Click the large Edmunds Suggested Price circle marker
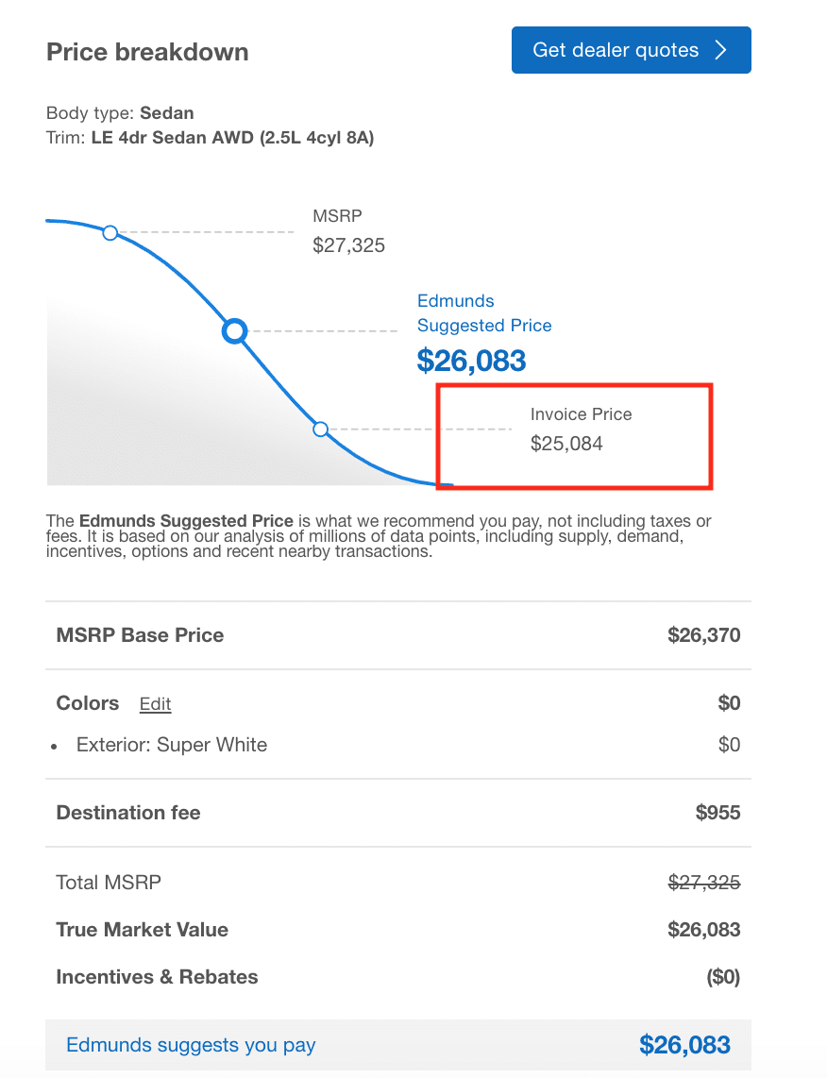 pos(234,331)
